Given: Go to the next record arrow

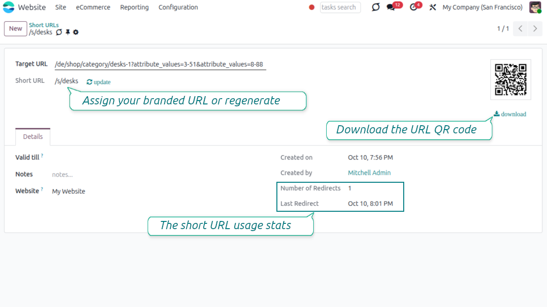Looking at the screenshot, I should 535,29.
